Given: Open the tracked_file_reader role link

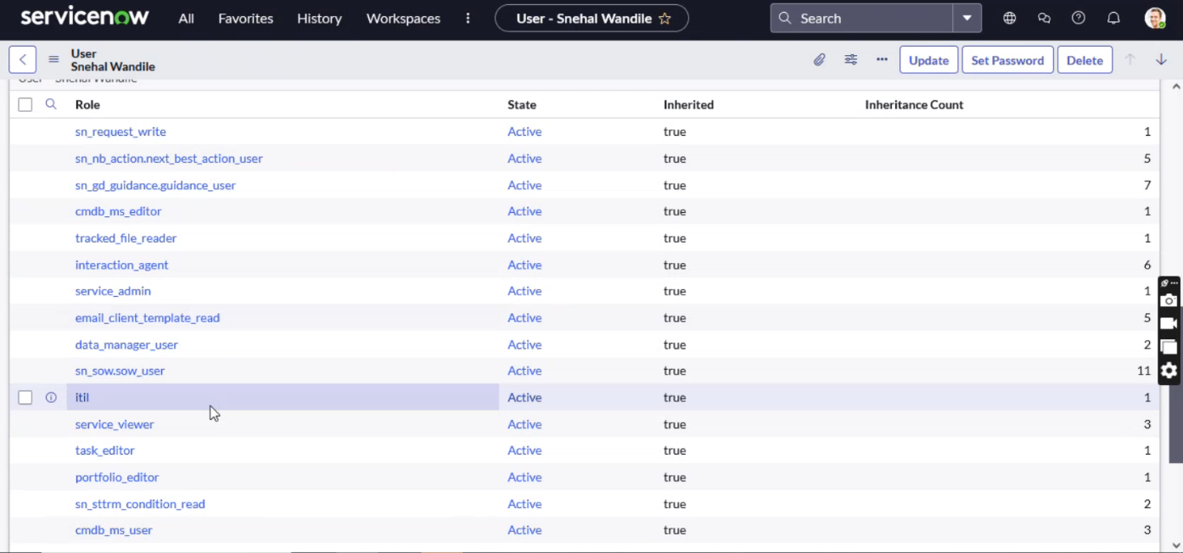Looking at the screenshot, I should coord(126,238).
